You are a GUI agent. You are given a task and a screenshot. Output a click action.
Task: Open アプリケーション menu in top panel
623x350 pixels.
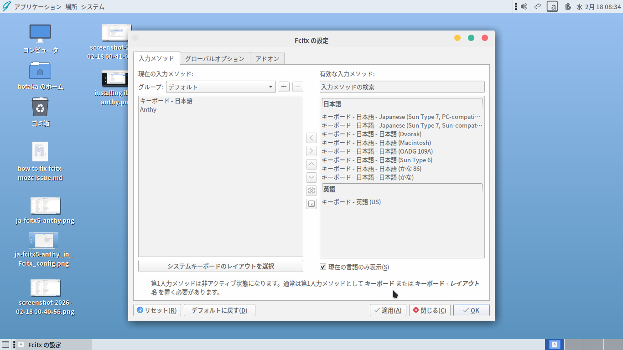point(37,7)
